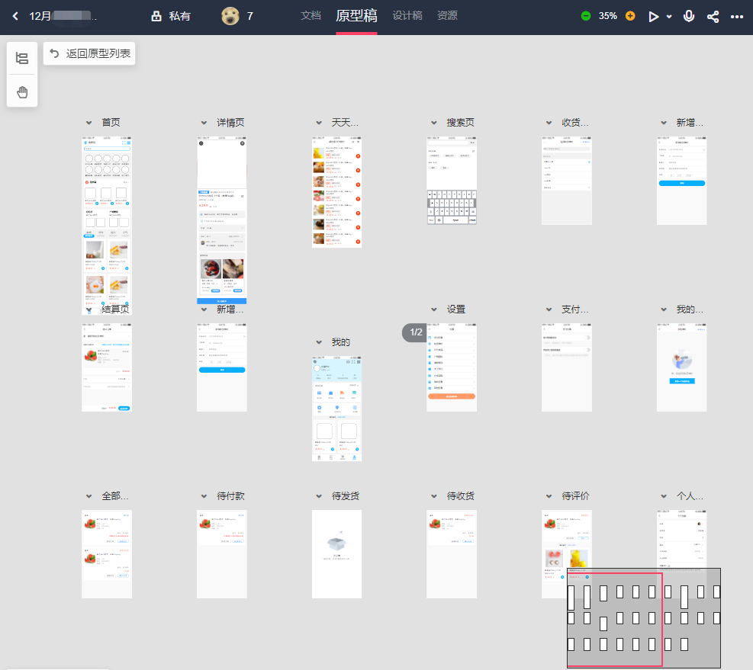Screen dimensions: 753x670
Task: Switch to 文档 tab
Action: (x=311, y=16)
